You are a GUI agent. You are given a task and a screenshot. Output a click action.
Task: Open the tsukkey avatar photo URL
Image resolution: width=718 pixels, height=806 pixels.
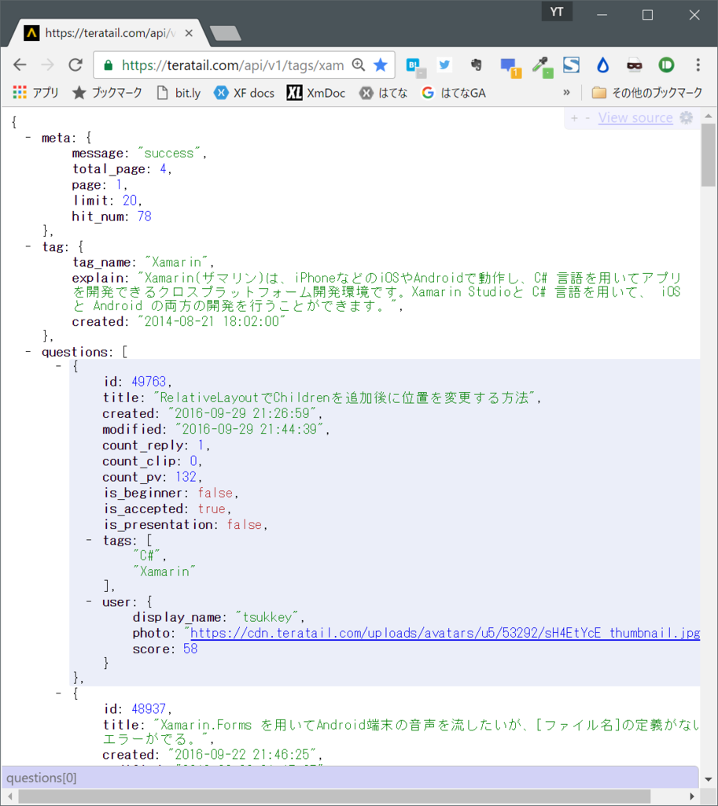click(x=445, y=633)
